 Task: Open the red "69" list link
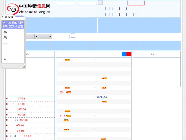pos(61,92)
